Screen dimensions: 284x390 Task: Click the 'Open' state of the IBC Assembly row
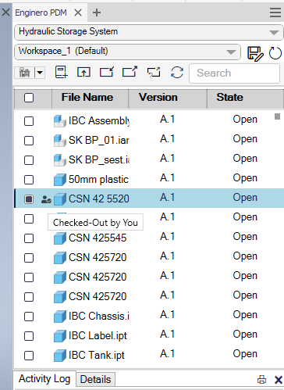point(245,120)
